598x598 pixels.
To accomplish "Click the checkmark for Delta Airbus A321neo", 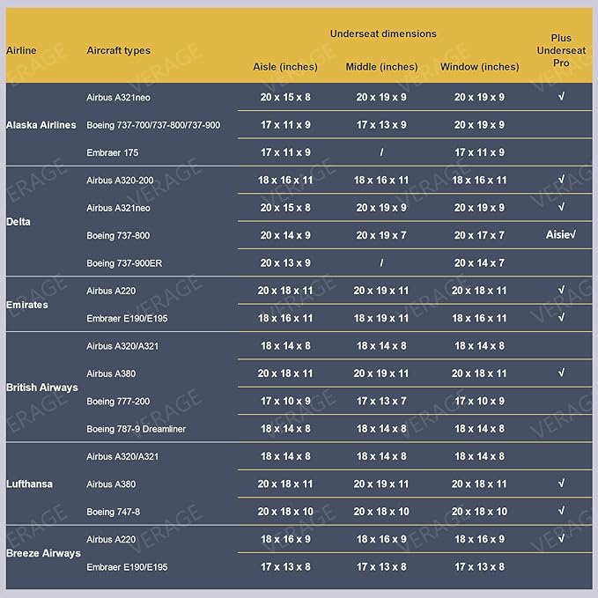I will coord(561,208).
